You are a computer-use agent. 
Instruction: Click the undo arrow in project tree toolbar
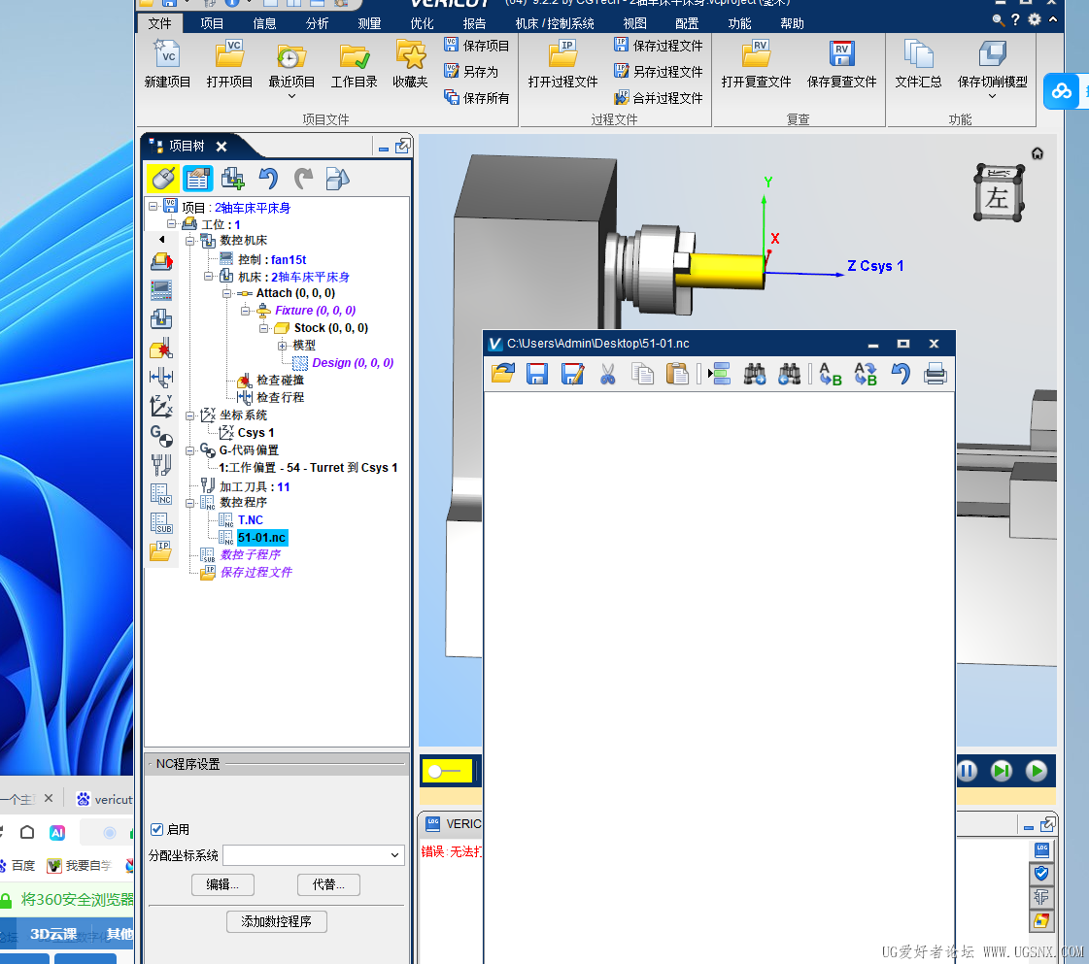[x=268, y=179]
